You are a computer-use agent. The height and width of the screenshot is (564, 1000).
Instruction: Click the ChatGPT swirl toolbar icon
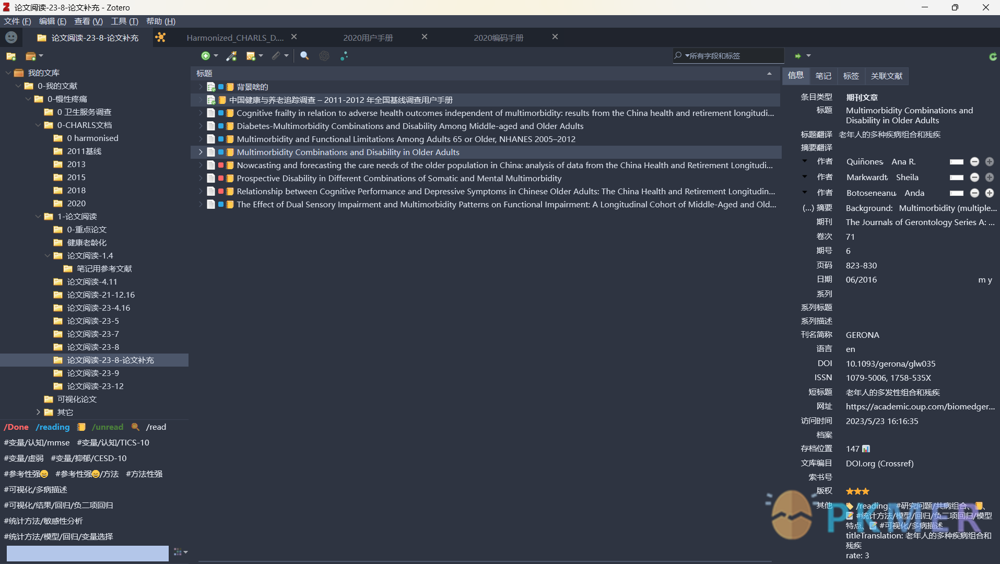point(324,56)
